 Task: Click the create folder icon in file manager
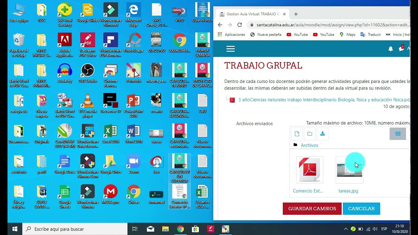[310, 134]
